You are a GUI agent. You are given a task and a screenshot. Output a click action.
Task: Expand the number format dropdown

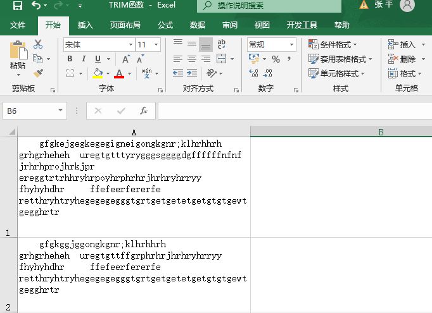291,45
